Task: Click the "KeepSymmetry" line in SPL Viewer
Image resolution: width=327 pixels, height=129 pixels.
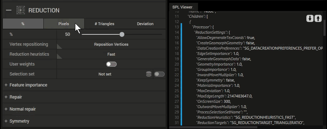Action: pyautogui.click(x=215, y=80)
